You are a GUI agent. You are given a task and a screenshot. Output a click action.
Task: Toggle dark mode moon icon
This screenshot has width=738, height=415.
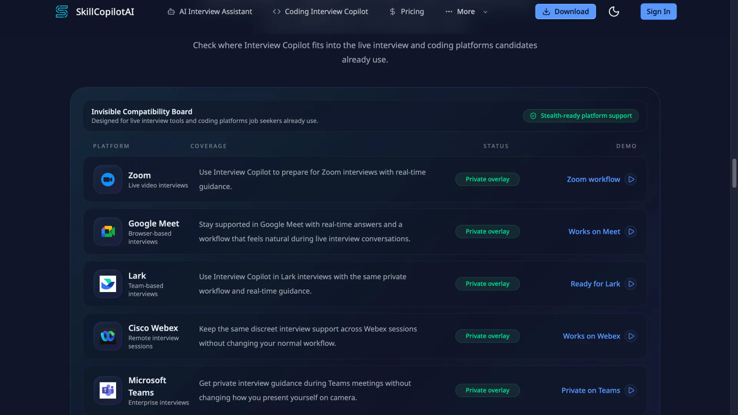614,12
